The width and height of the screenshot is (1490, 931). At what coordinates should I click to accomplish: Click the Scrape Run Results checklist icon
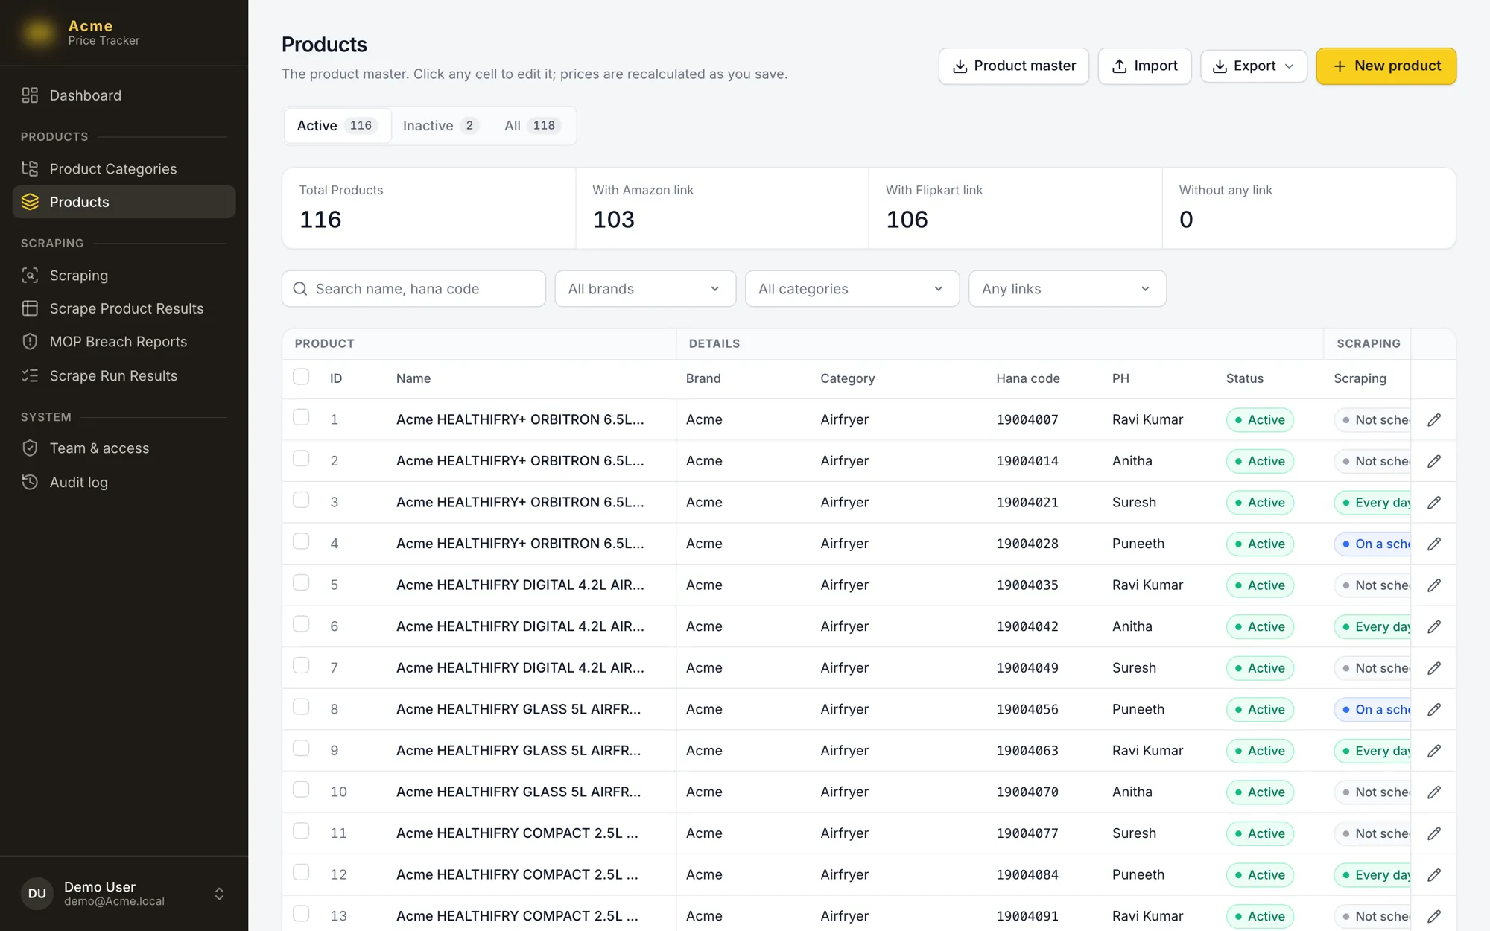(30, 375)
